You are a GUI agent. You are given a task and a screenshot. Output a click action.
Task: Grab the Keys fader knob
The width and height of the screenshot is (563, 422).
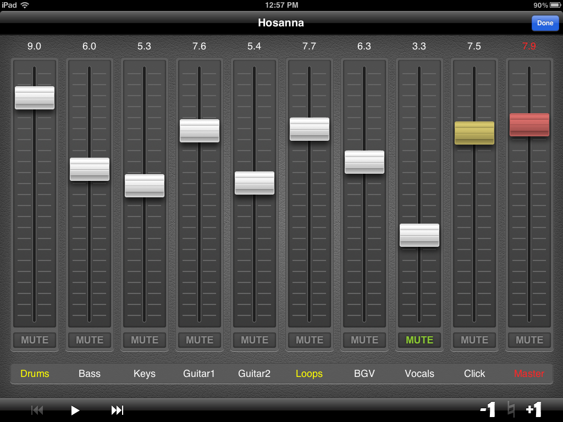[145, 186]
